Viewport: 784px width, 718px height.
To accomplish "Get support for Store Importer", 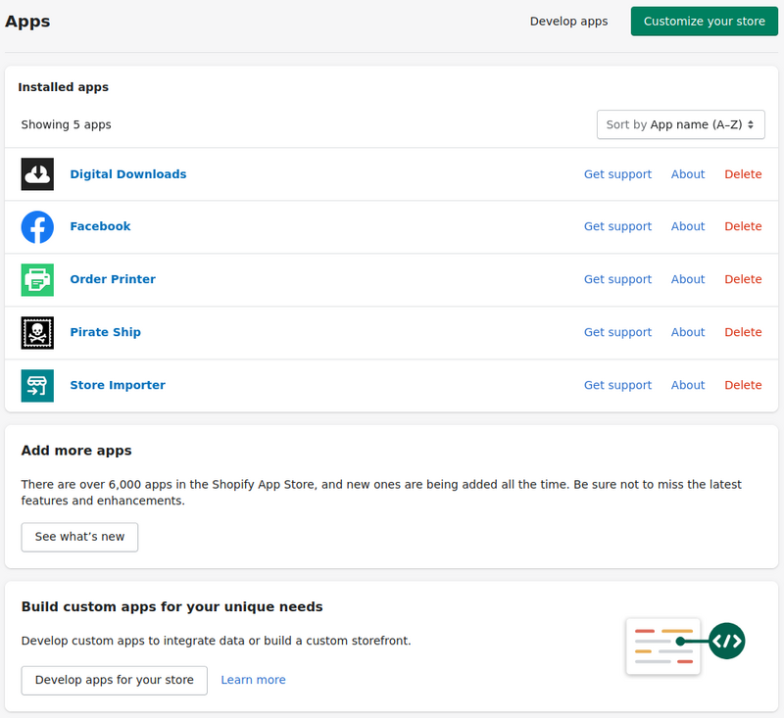I will [617, 385].
